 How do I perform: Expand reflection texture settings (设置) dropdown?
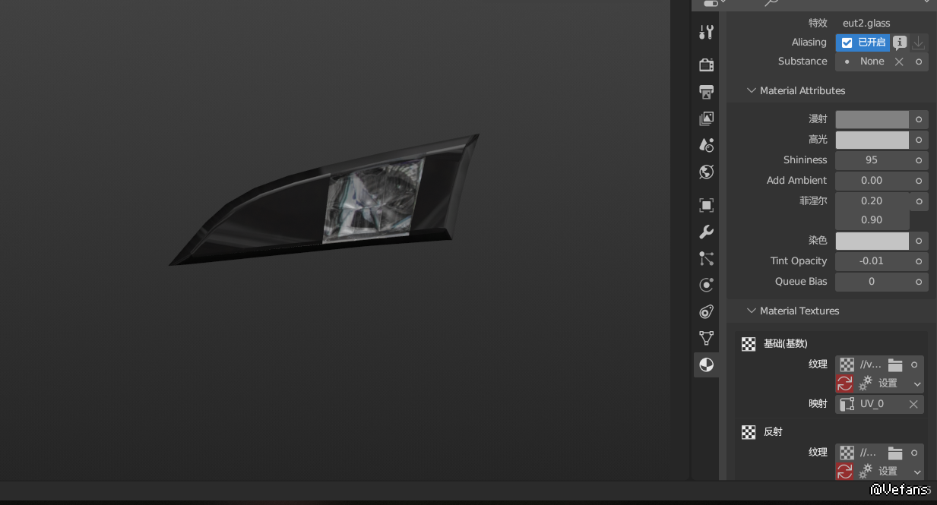point(889,472)
